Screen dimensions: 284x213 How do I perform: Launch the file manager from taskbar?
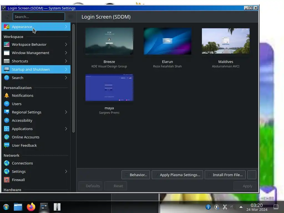click(18, 207)
